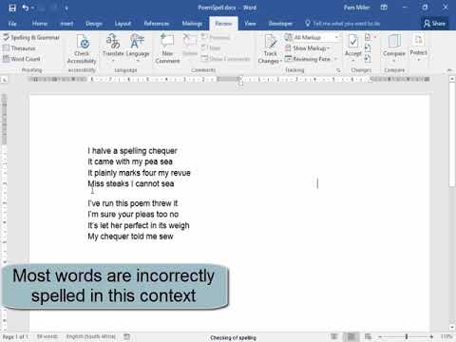Switch to the Layout tab
This screenshot has width=456, height=342.
123,24
